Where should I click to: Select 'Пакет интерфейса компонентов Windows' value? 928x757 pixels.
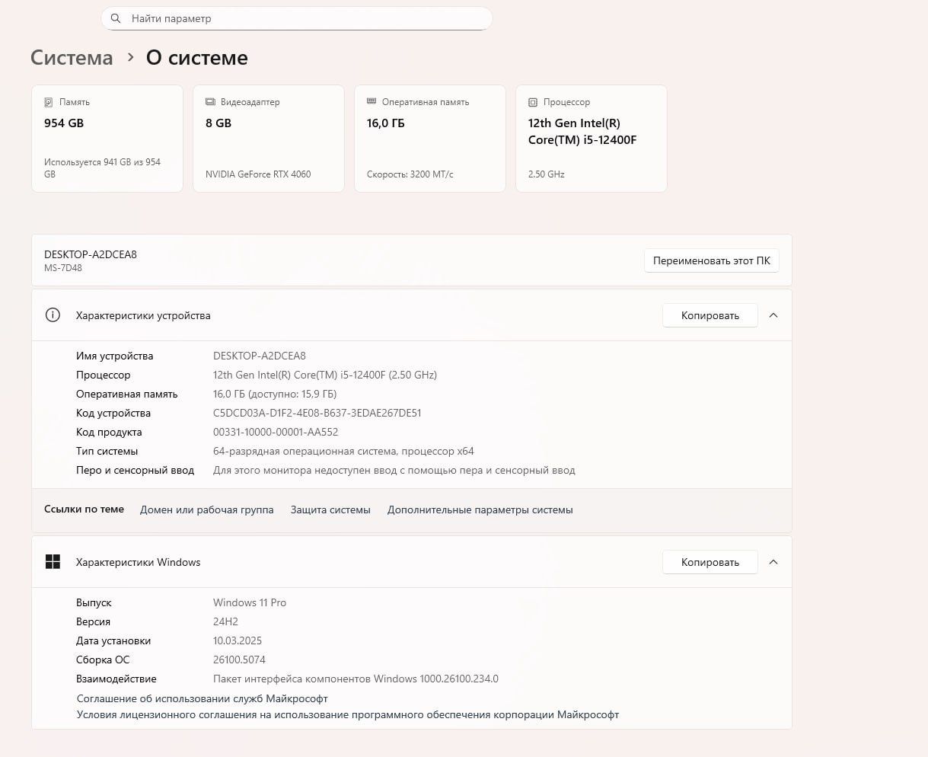tap(356, 679)
